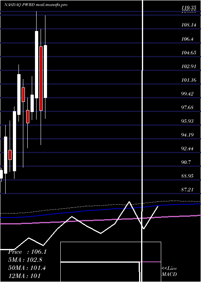201x282 pixels.
Task: Click the 50MA : 101.4 legend entry
Action: pos(27,268)
